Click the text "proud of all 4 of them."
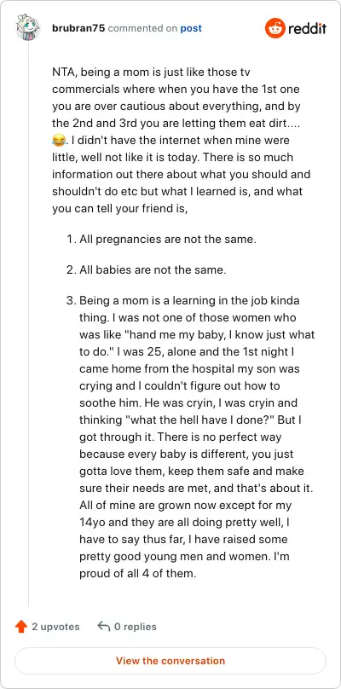The height and width of the screenshot is (689, 341). (136, 573)
